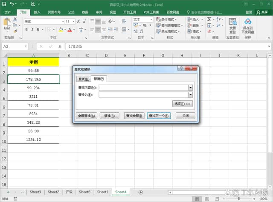Open the number format dropdown showing 文本
Image resolution: width=273 pixels, height=202 pixels.
click(x=151, y=20)
